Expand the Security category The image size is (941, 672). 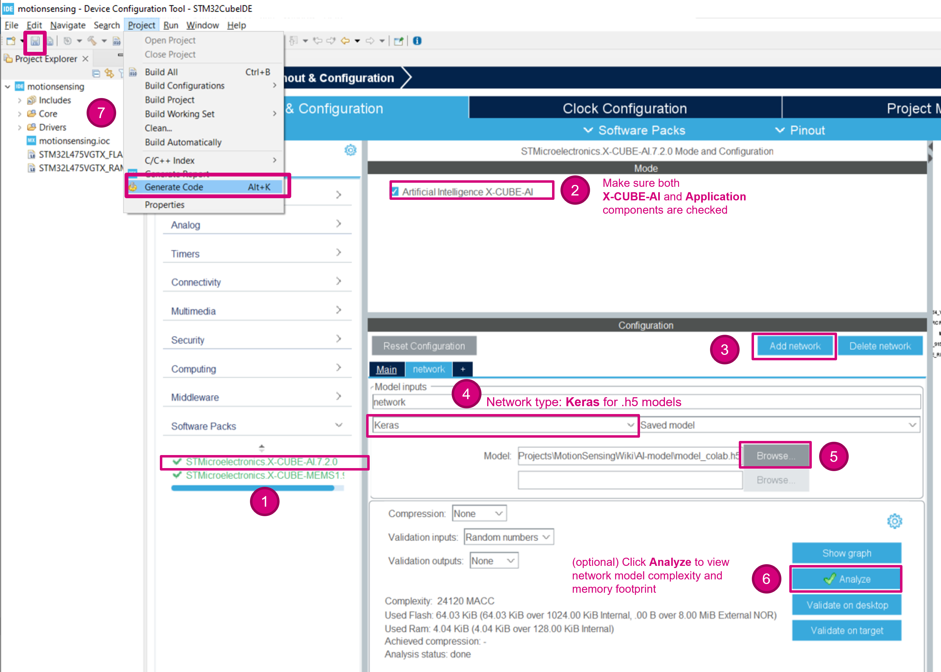tap(257, 340)
